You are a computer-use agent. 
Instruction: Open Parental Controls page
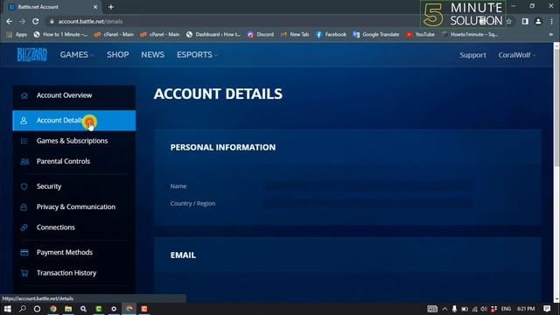pos(73,161)
